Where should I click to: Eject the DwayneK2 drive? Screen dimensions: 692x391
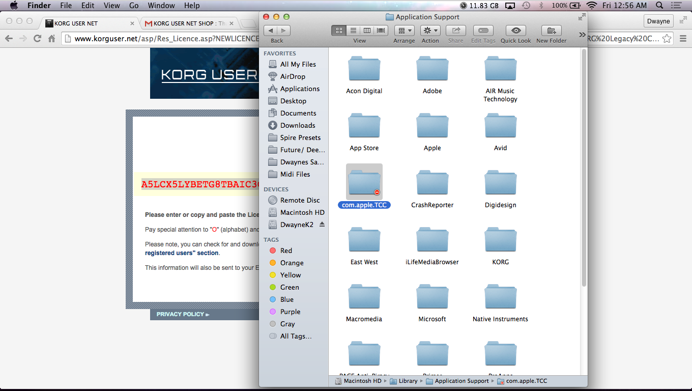(x=322, y=225)
